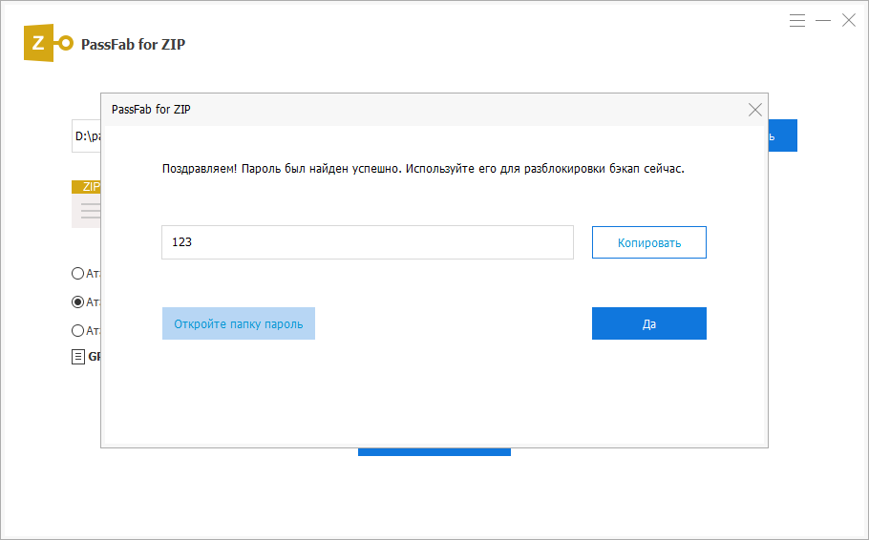Close the PassFab for ZIP main window
The width and height of the screenshot is (869, 540).
(849, 21)
